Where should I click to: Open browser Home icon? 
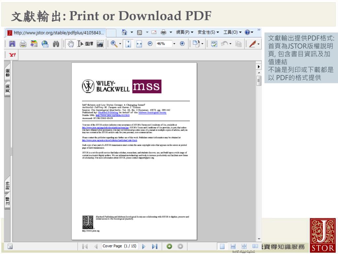tap(124, 32)
